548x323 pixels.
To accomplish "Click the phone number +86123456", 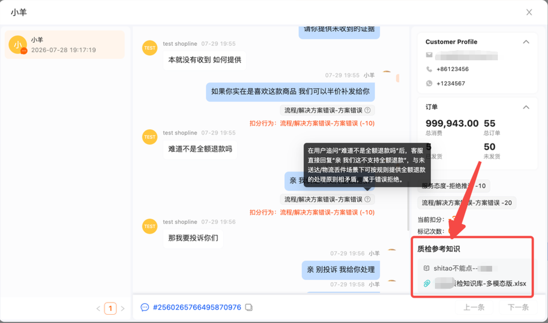I will click(x=452, y=69).
